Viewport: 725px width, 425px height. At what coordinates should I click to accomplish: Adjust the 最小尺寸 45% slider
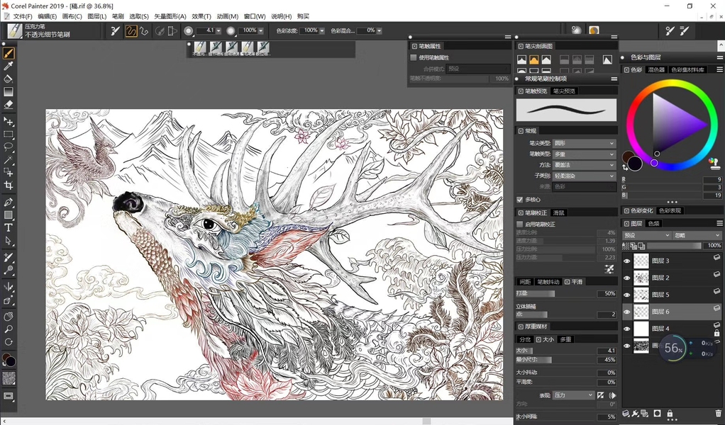(x=554, y=360)
